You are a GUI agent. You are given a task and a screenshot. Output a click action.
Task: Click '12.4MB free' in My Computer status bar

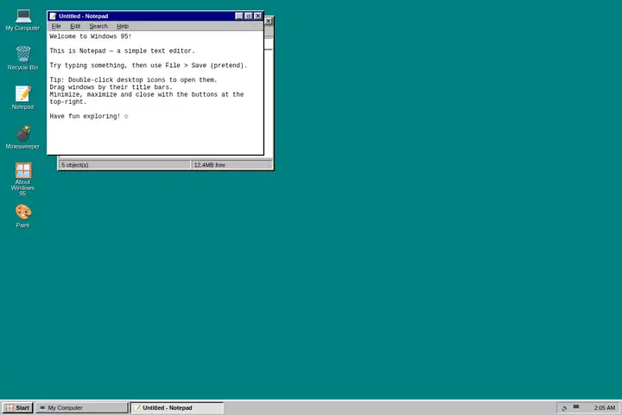pos(232,165)
